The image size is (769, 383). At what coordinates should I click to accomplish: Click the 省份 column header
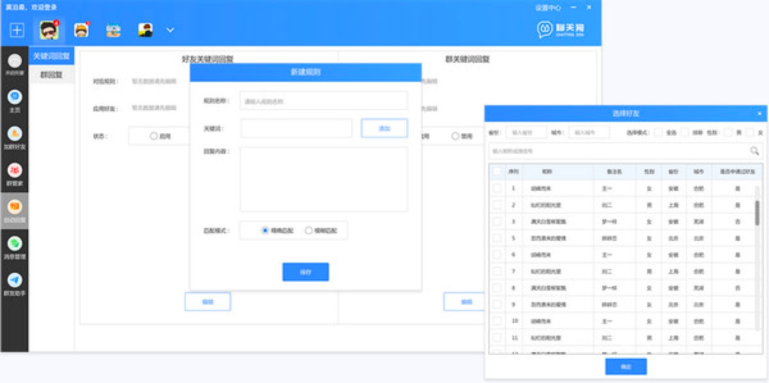point(673,172)
